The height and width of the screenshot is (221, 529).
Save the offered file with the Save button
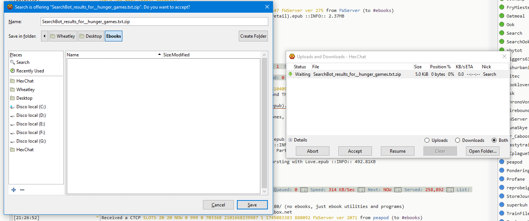tap(252, 205)
